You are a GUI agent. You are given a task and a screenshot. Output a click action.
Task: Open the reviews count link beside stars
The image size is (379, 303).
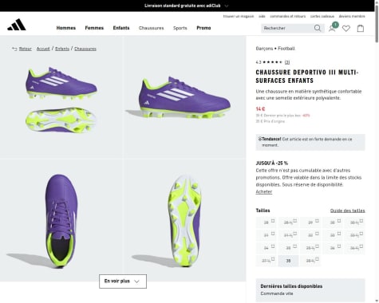pos(287,62)
